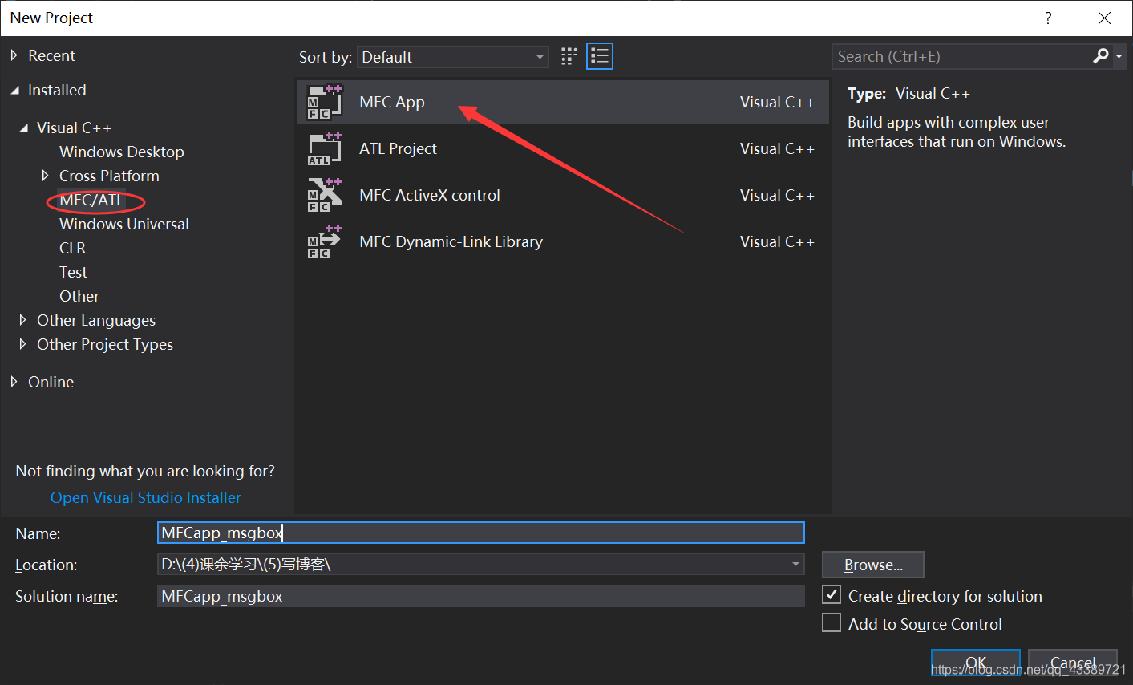Click the MFC ActiveX control template name
This screenshot has width=1133, height=685.
point(430,195)
